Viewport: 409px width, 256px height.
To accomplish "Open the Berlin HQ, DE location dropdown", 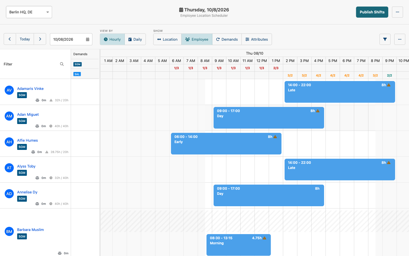I will coord(29,12).
